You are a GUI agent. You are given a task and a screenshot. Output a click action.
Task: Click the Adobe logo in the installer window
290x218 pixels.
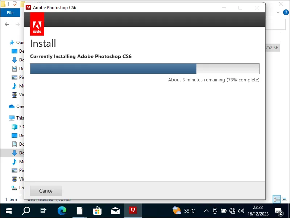[37, 24]
